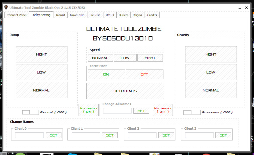This screenshot has height=155, width=254.
Task: Set Gravity to NORMAL
Action: click(x=211, y=90)
